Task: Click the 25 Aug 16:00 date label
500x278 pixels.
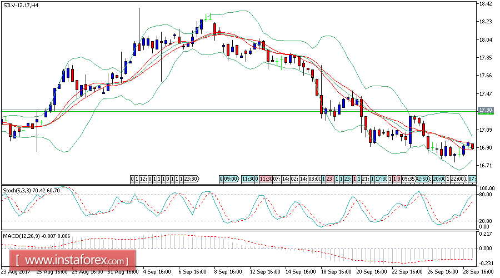Action: (x=52, y=272)
